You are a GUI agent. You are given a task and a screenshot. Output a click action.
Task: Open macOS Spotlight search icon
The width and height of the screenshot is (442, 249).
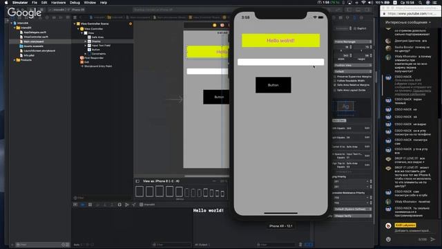(x=421, y=3)
